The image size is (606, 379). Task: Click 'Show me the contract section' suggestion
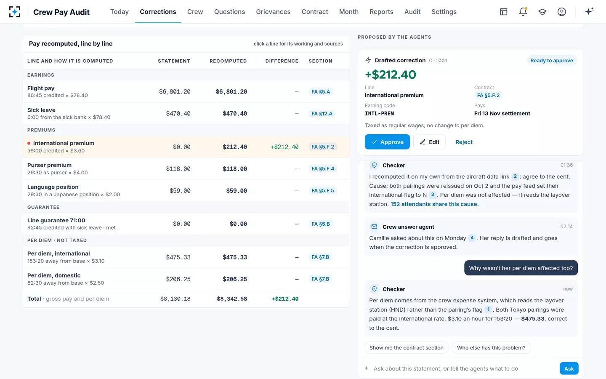point(407,348)
